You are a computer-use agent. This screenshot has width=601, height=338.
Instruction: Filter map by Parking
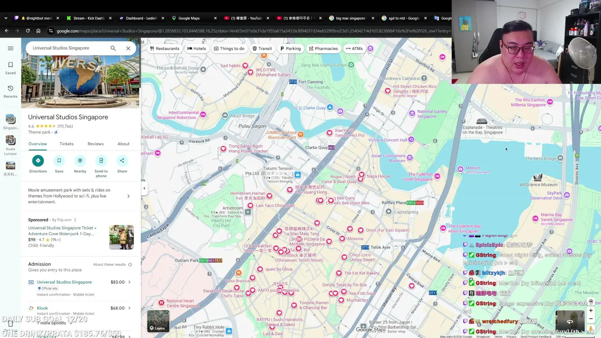[x=290, y=48]
